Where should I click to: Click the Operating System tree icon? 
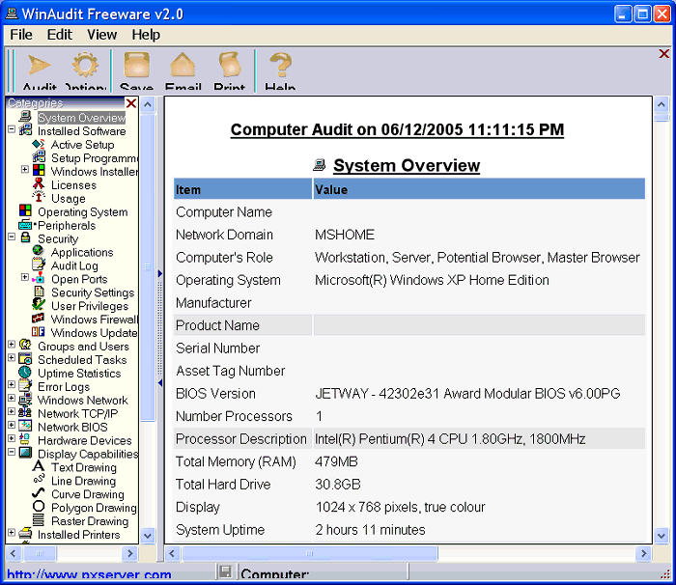(25, 211)
